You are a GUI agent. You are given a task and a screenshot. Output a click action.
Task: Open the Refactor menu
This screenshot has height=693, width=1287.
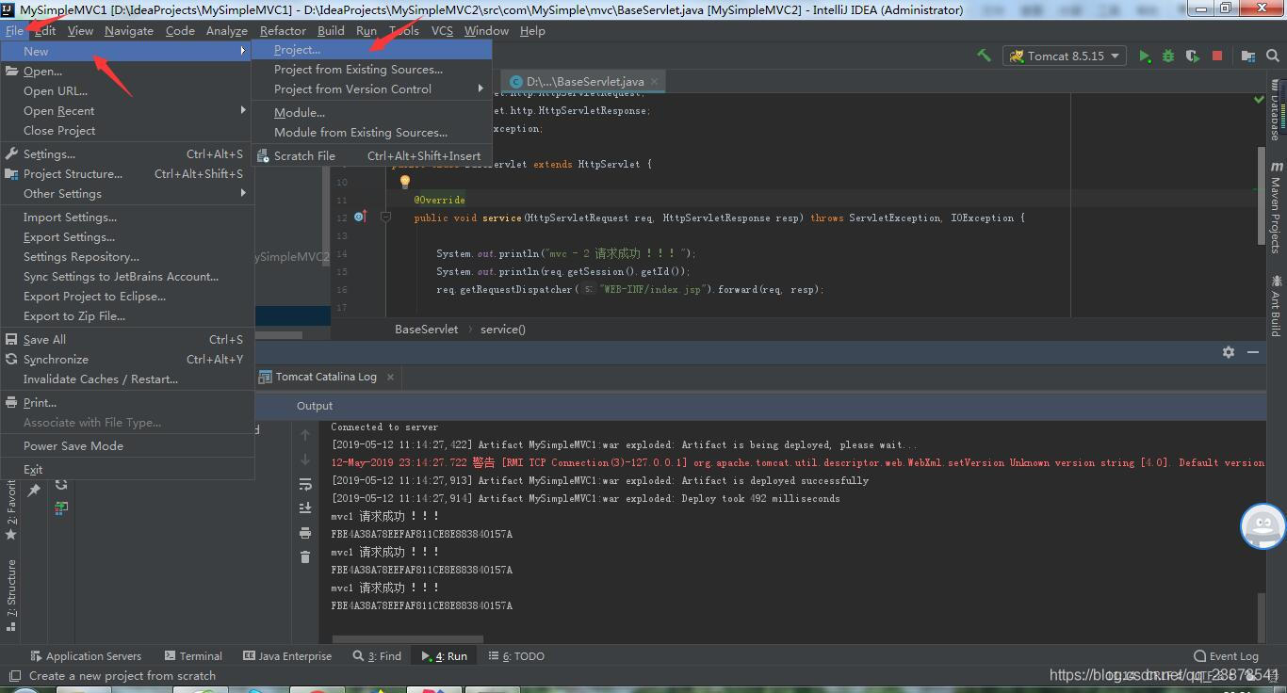[283, 30]
